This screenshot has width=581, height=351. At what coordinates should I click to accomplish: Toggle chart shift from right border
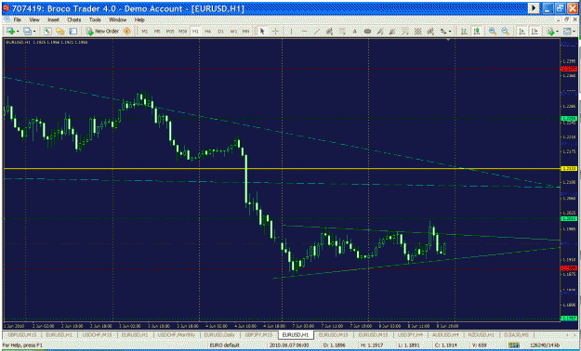(x=534, y=32)
